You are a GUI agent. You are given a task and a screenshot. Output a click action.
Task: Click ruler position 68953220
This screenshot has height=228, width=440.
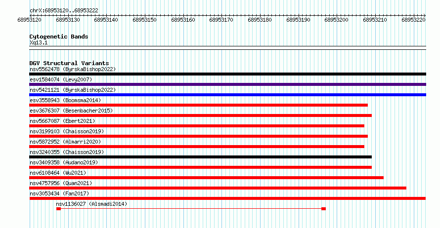(413, 20)
